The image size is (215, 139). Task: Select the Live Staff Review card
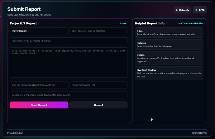[169, 73]
